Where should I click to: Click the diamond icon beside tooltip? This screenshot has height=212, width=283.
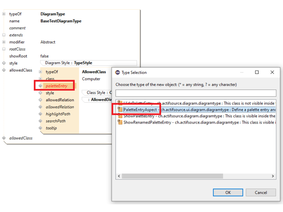[41, 128]
